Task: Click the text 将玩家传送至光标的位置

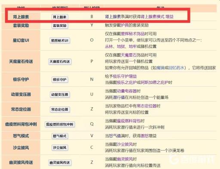Action: point(127,112)
